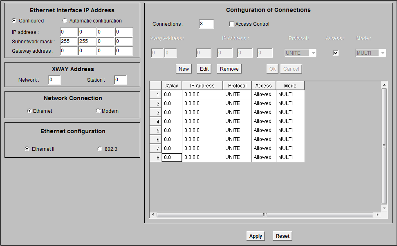Enable the Access Control checkbox

tap(232, 24)
